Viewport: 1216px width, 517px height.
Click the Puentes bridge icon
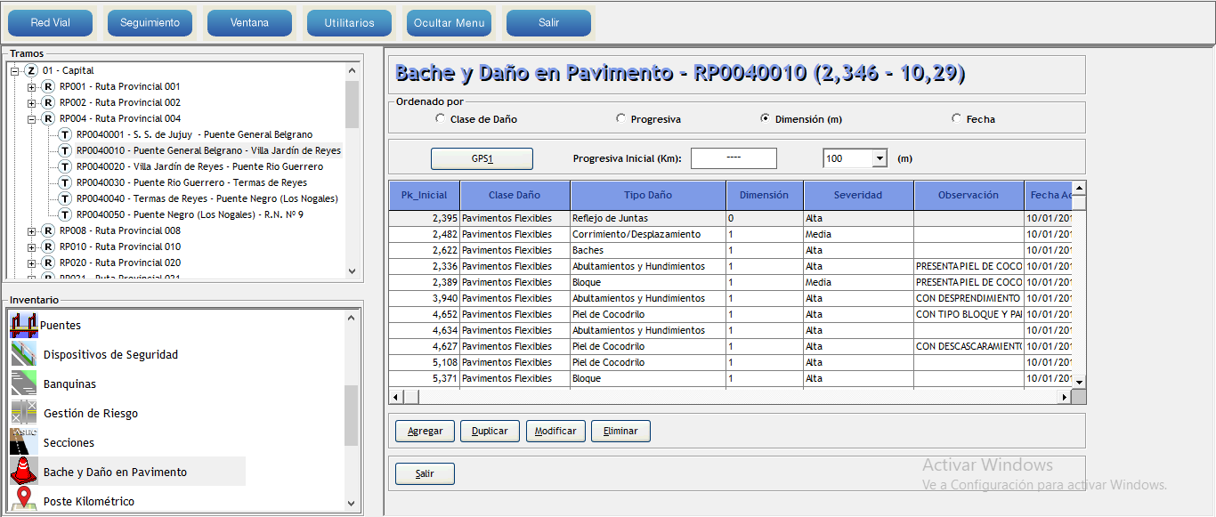coord(24,326)
